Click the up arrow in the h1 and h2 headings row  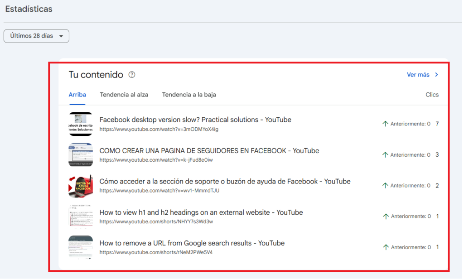coord(386,216)
